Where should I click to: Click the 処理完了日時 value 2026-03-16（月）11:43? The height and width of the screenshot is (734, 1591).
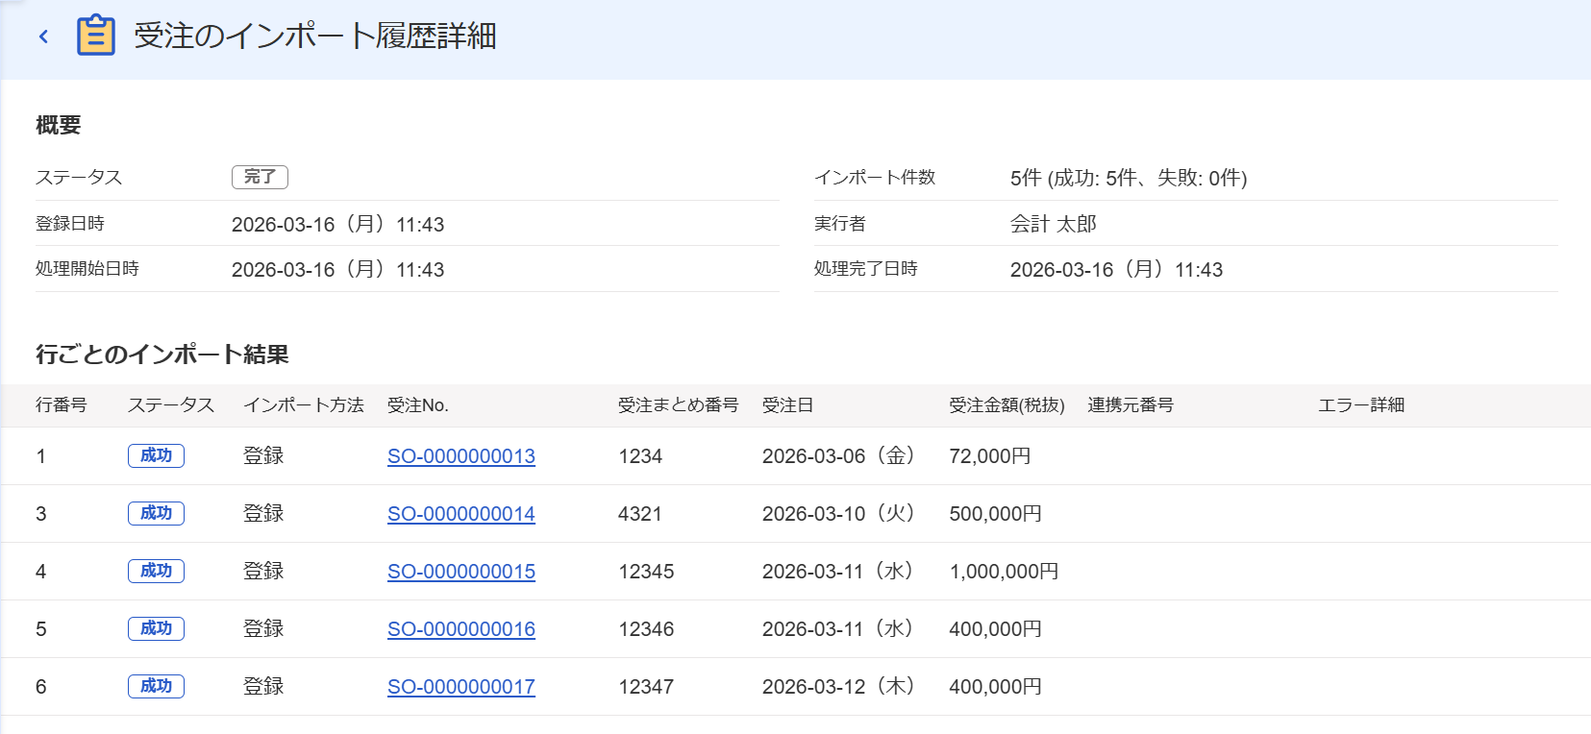(x=1116, y=270)
